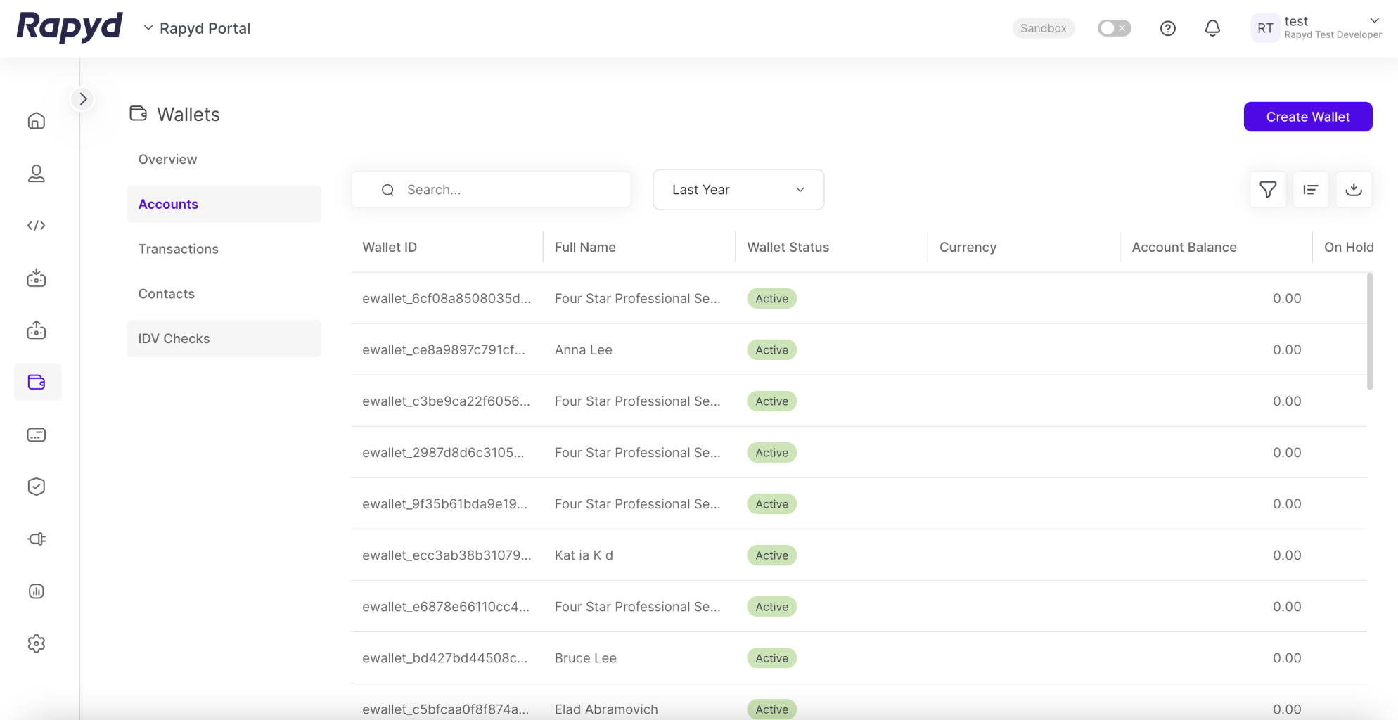Open the Plugins sidebar icon

pos(37,539)
